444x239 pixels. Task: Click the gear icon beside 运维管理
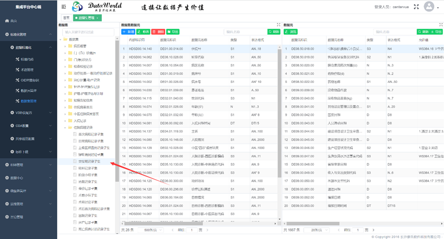(x=7, y=204)
